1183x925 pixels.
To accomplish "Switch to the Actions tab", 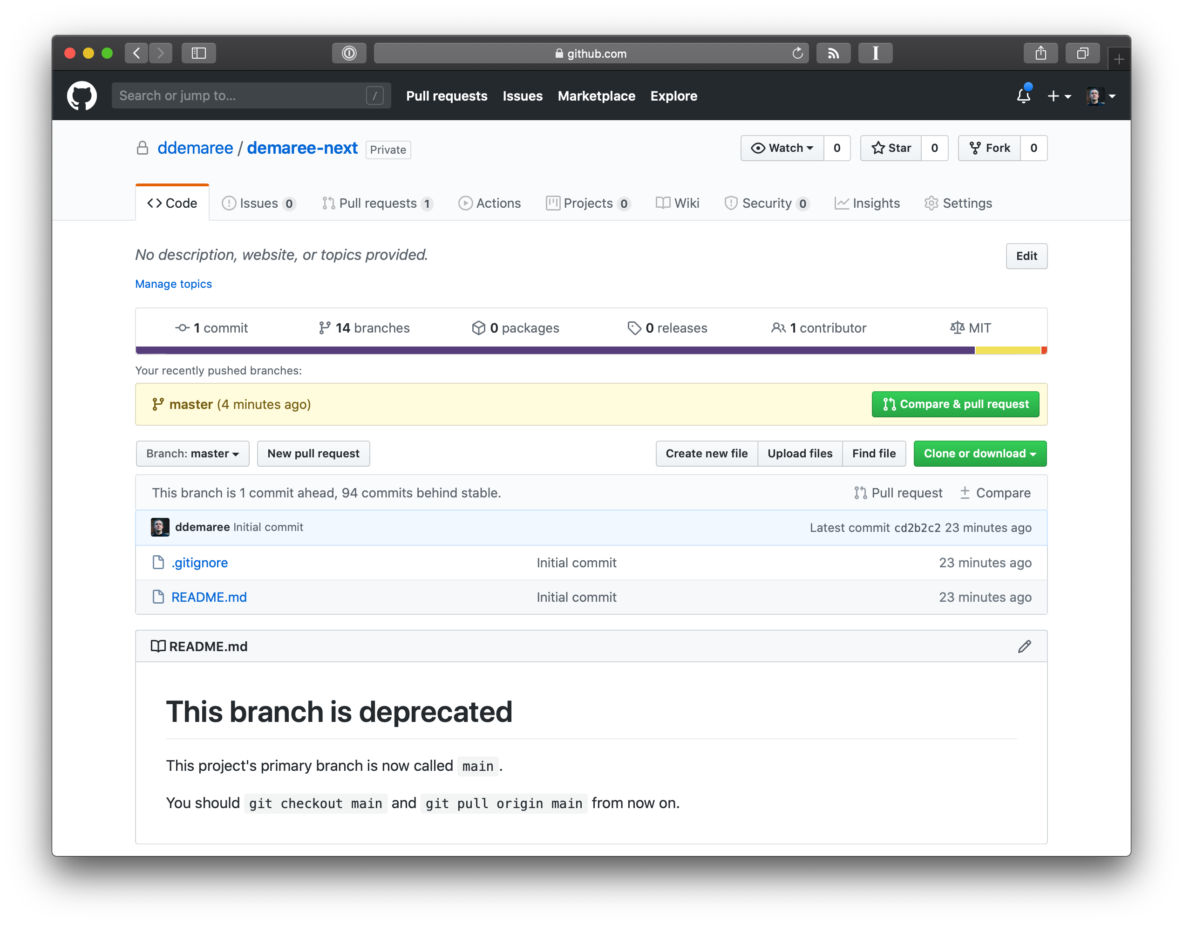I will click(490, 203).
